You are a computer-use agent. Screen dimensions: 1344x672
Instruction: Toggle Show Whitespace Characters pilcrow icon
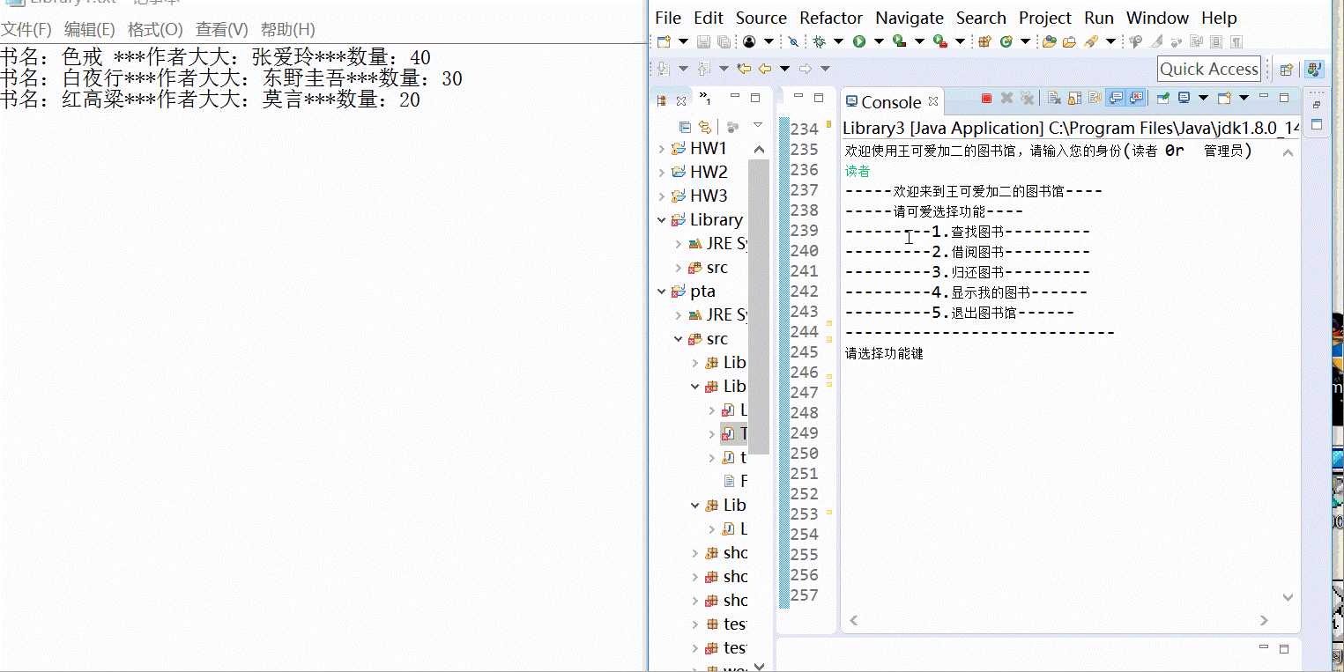click(1236, 41)
